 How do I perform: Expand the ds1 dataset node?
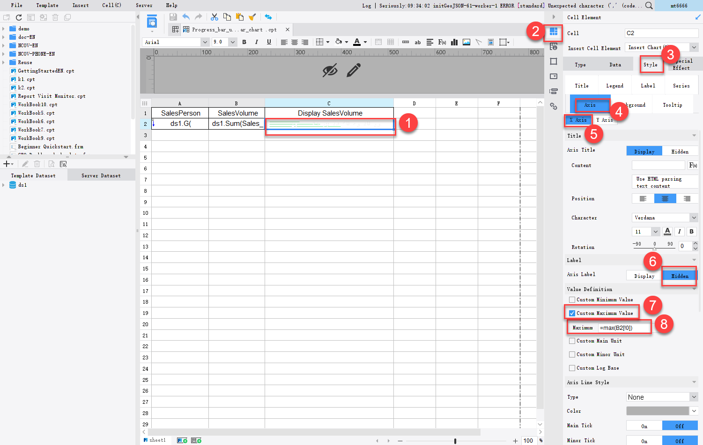pos(4,185)
